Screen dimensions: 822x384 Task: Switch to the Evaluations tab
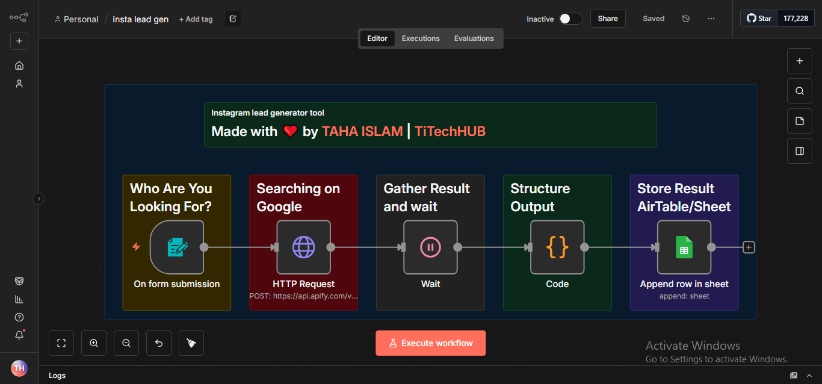[474, 39]
